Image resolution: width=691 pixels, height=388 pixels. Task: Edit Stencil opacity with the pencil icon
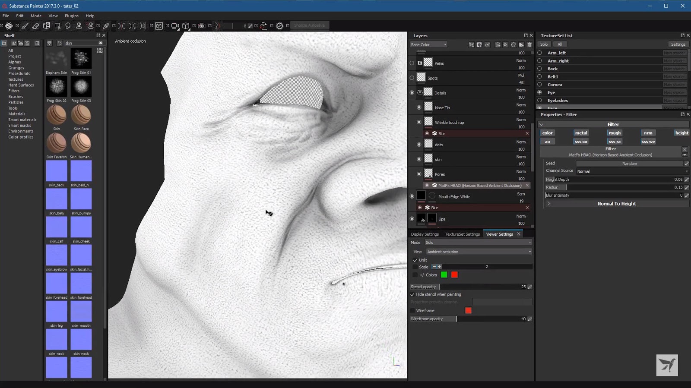(530, 287)
